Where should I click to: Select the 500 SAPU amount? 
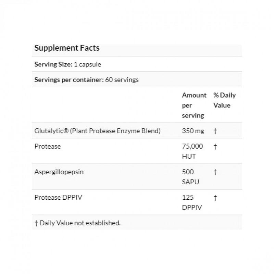pos(190,177)
